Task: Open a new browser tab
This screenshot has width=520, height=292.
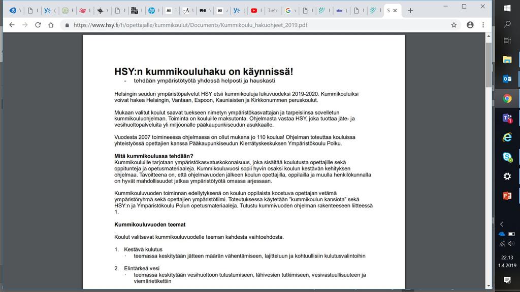Action: [x=410, y=11]
